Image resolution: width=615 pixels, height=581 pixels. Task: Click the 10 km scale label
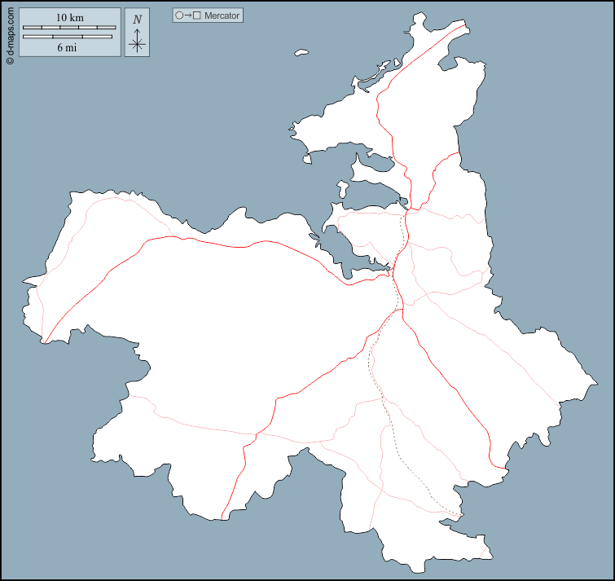point(69,17)
